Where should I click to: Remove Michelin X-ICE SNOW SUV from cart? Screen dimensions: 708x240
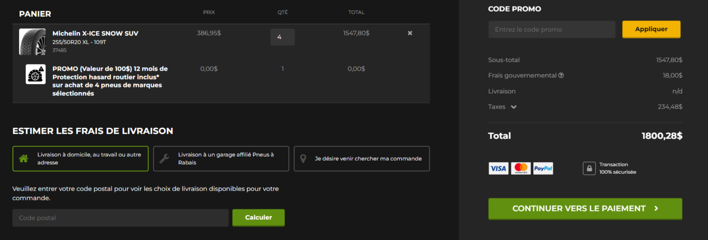click(x=410, y=33)
